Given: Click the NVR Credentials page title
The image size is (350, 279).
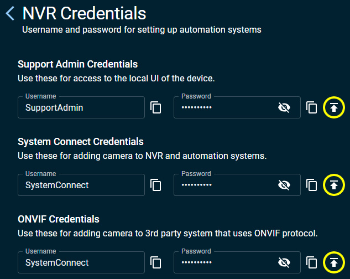Looking at the screenshot, I should pyautogui.click(x=84, y=13).
